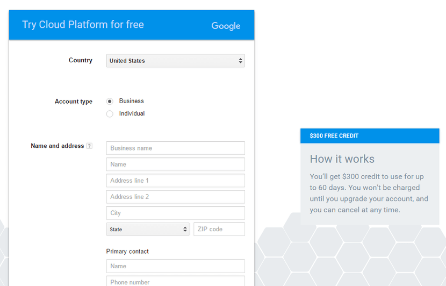This screenshot has height=286, width=446.
Task: Click the City input field
Action: point(176,213)
